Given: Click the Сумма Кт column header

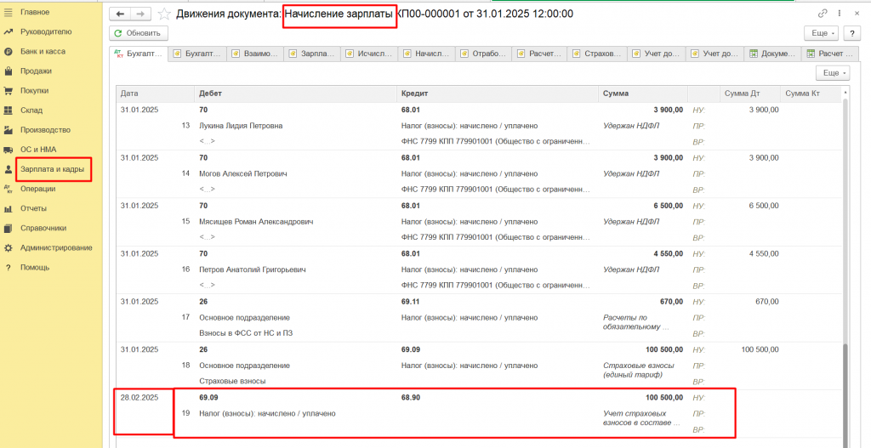Looking at the screenshot, I should click(811, 94).
